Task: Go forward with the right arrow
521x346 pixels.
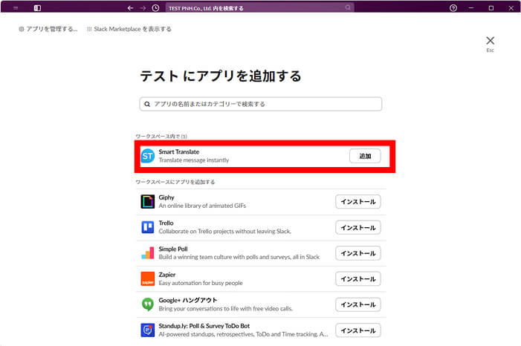Action: pyautogui.click(x=143, y=8)
